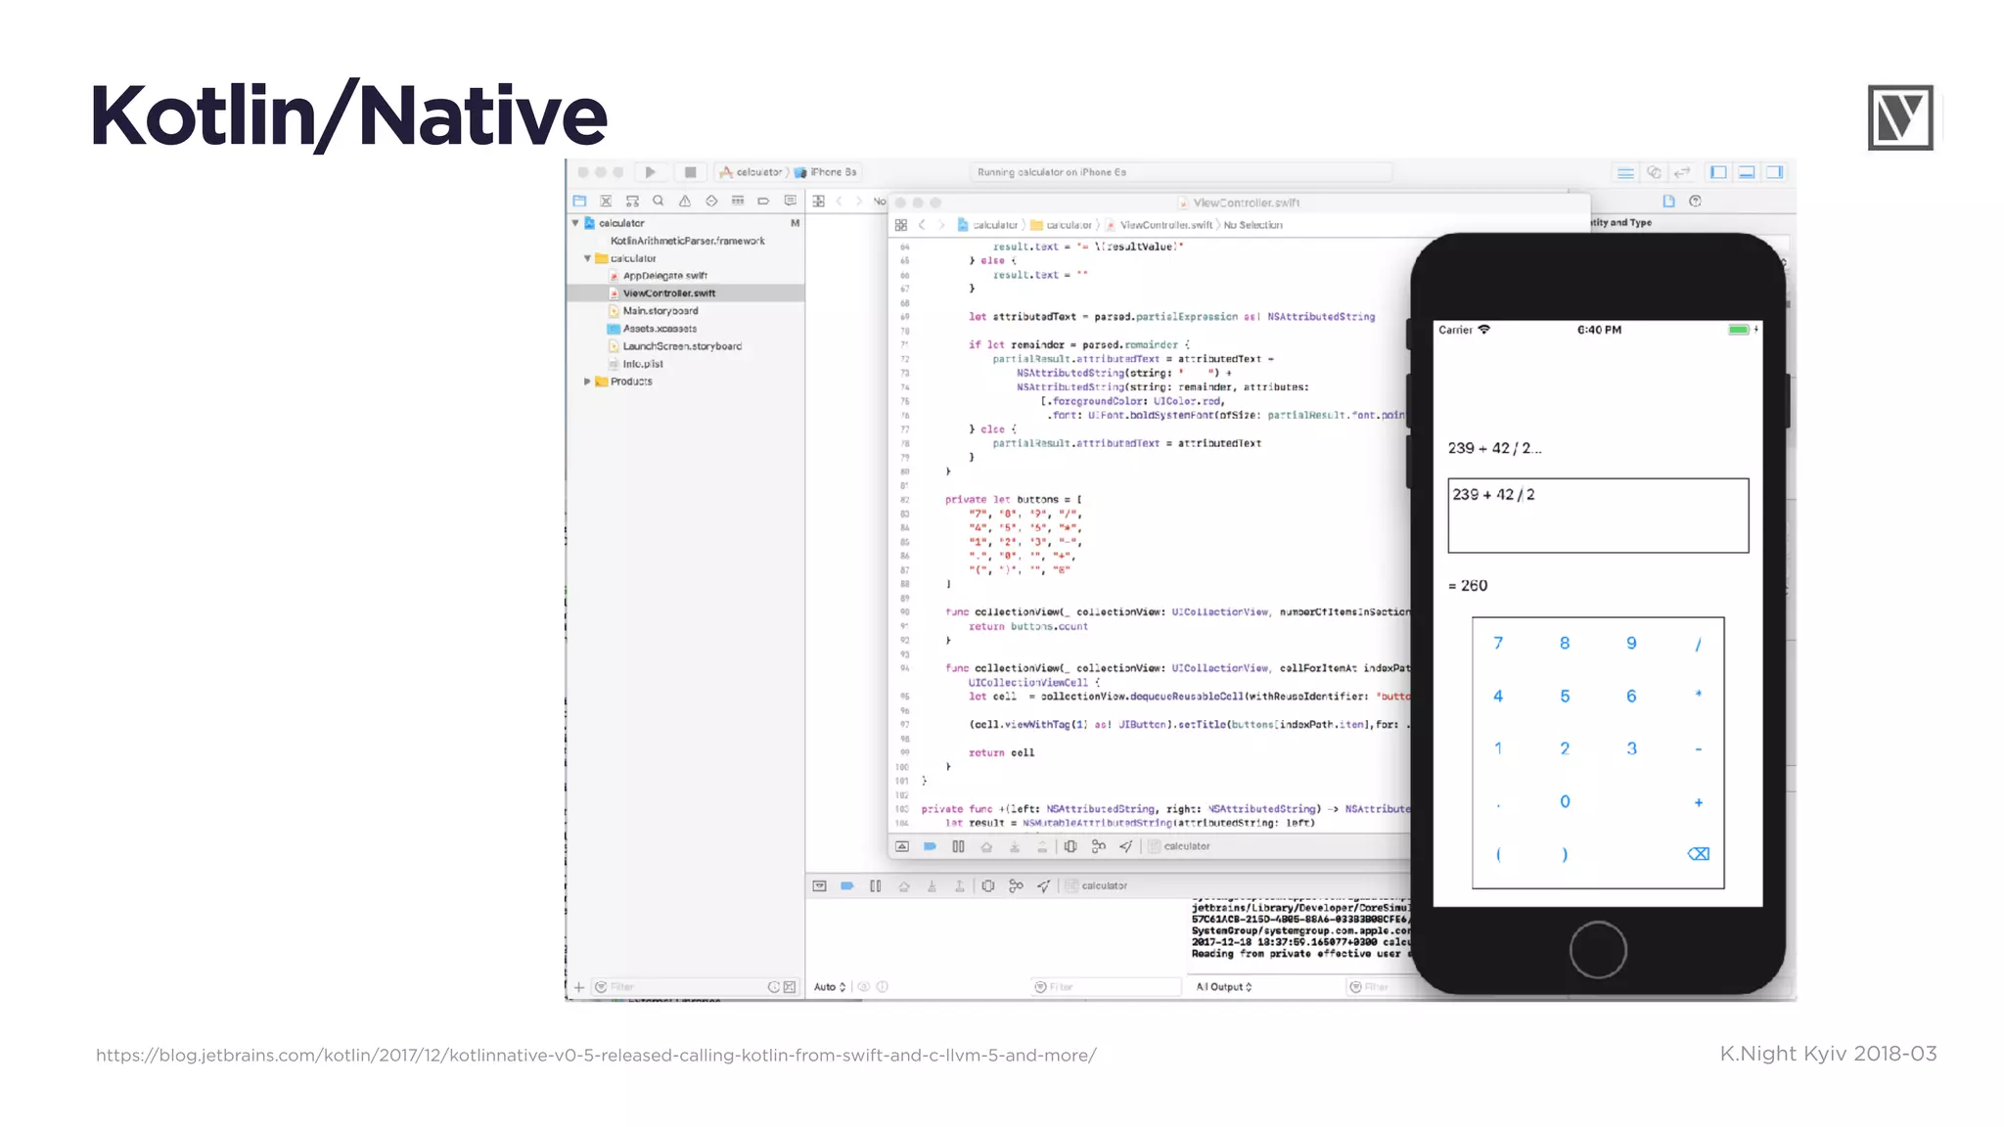Click Simulate Location in front window debug bar
Viewport: 2004px width, 1127px height.
(x=1126, y=846)
